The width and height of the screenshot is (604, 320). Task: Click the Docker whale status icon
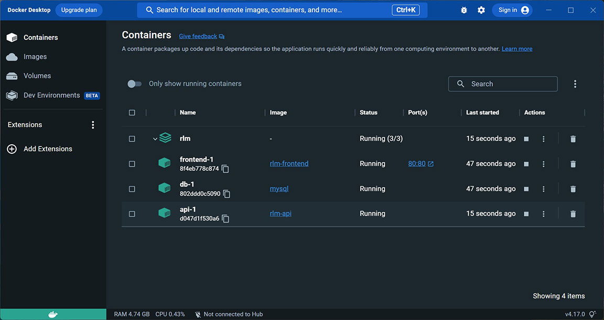[x=53, y=314]
